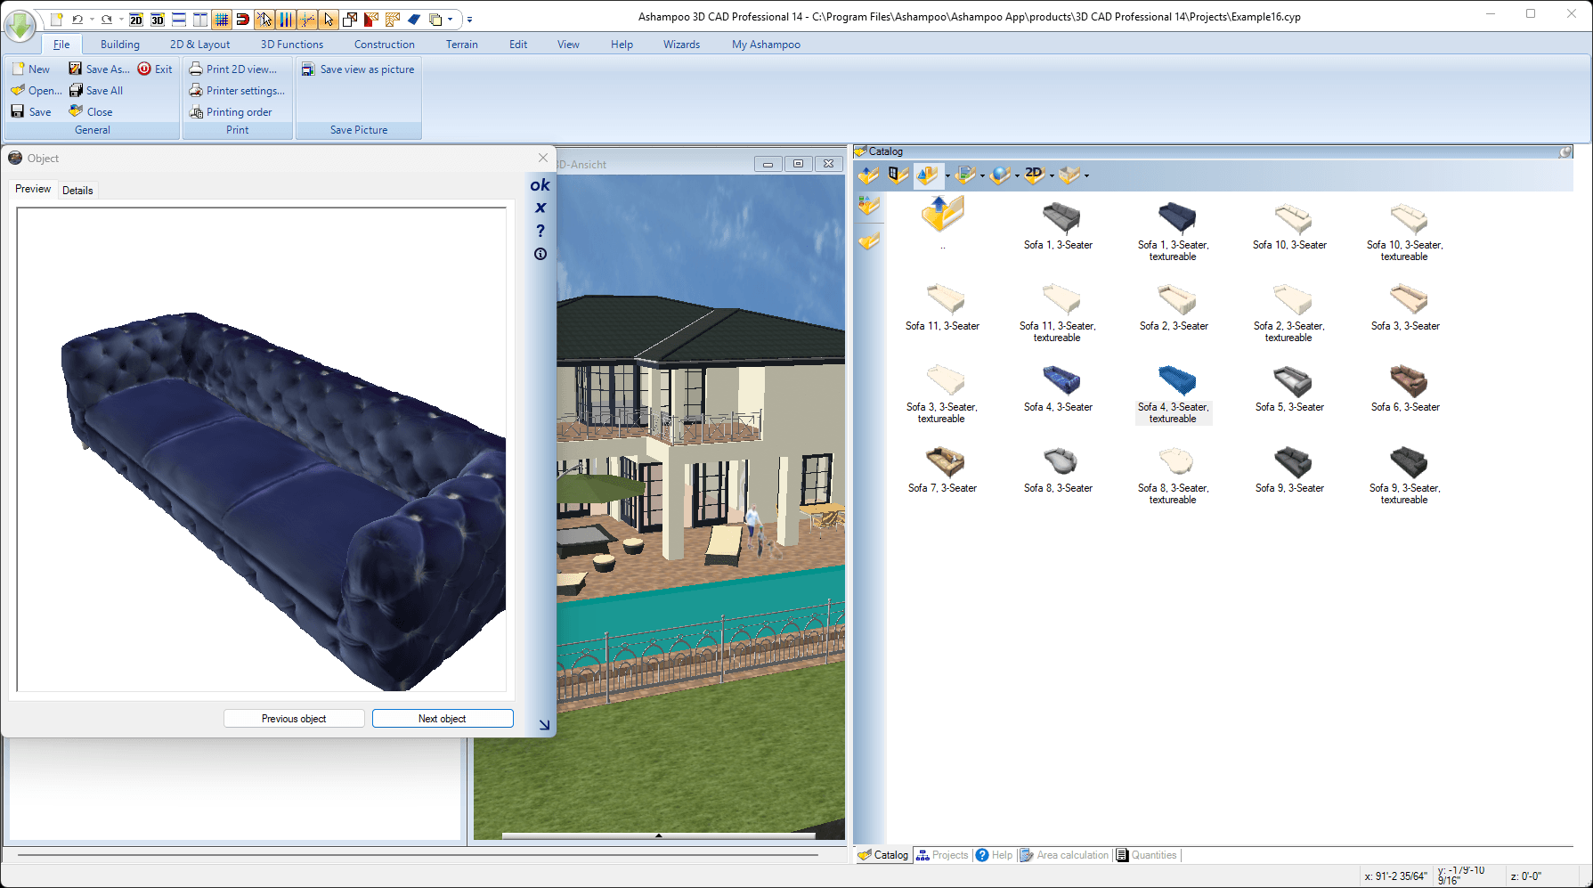Switch to the Details tab in Object window
Image resolution: width=1593 pixels, height=888 pixels.
77,189
